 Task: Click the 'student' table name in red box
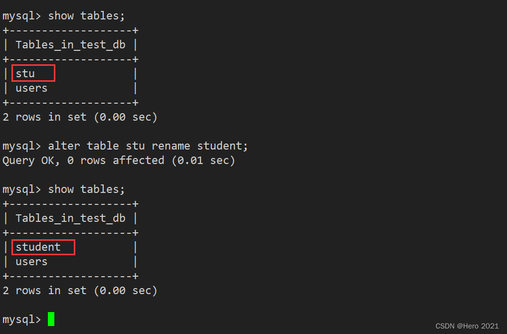pos(38,247)
